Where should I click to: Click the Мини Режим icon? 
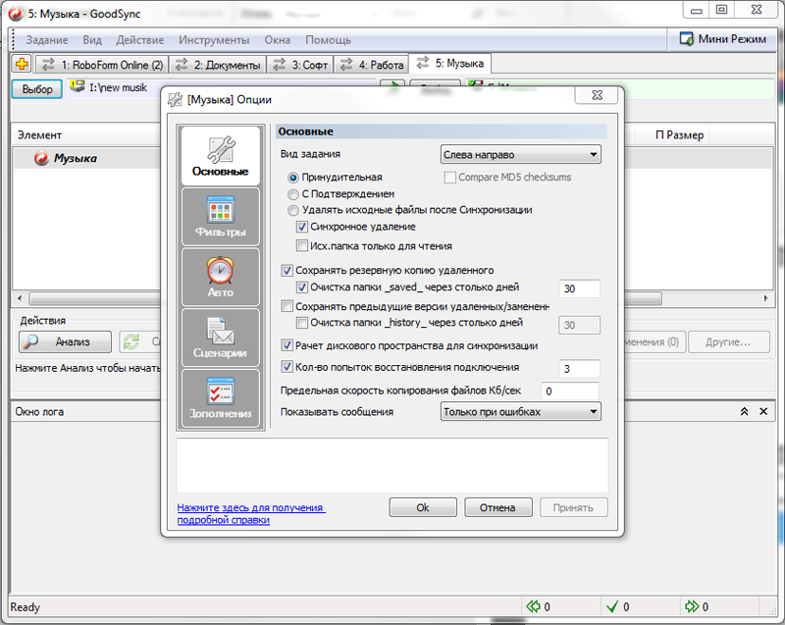tap(686, 38)
